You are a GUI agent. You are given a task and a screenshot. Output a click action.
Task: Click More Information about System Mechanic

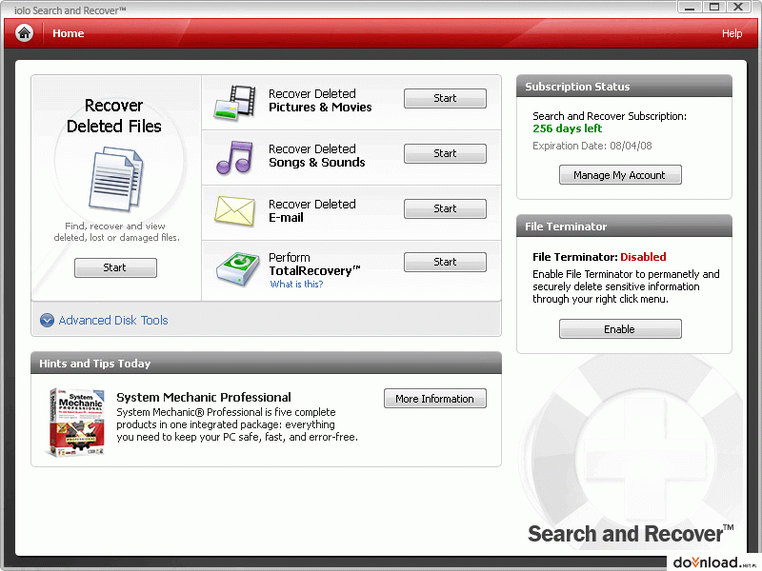[x=435, y=398]
